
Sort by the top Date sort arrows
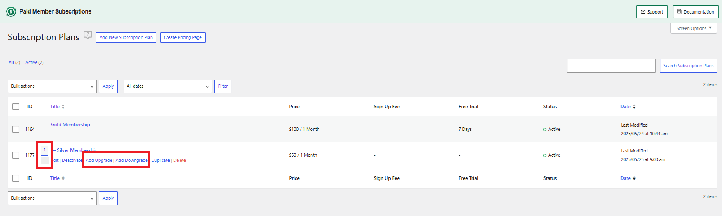point(634,107)
